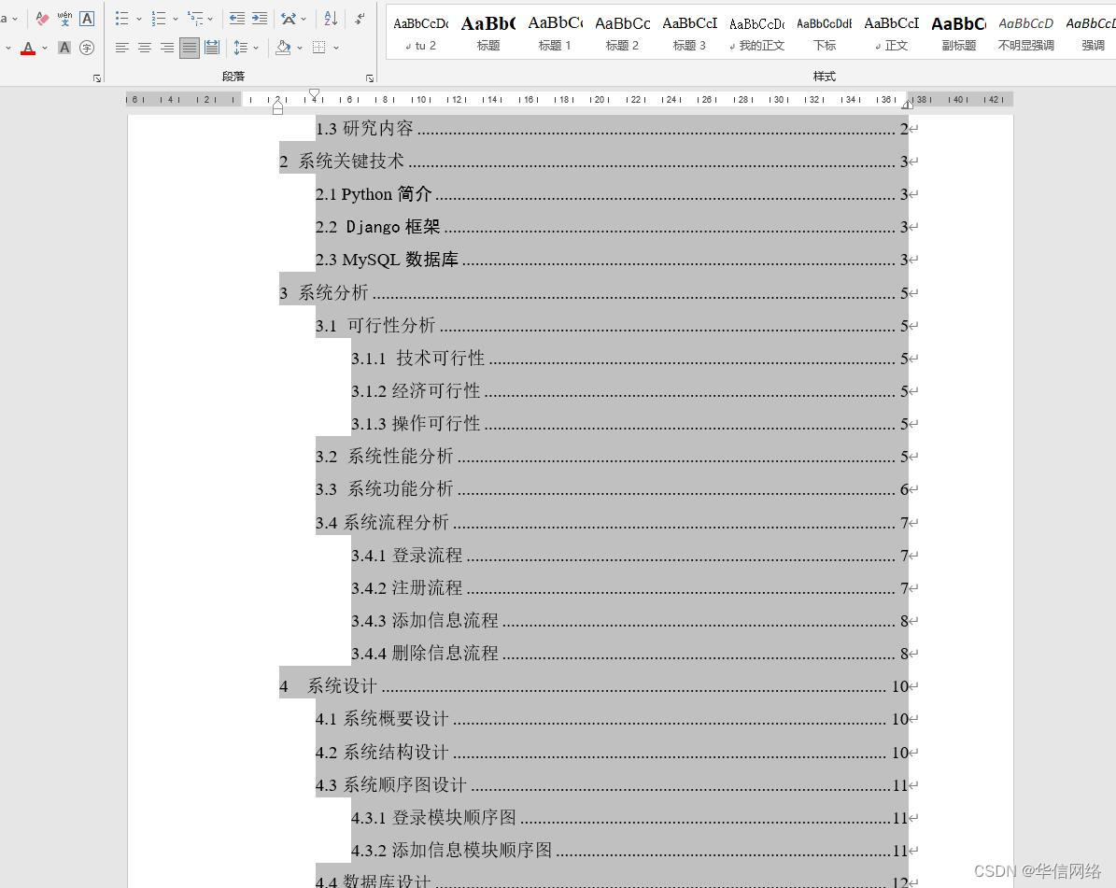The image size is (1116, 888).
Task: Open the 段落 dialog launcher
Action: [370, 78]
